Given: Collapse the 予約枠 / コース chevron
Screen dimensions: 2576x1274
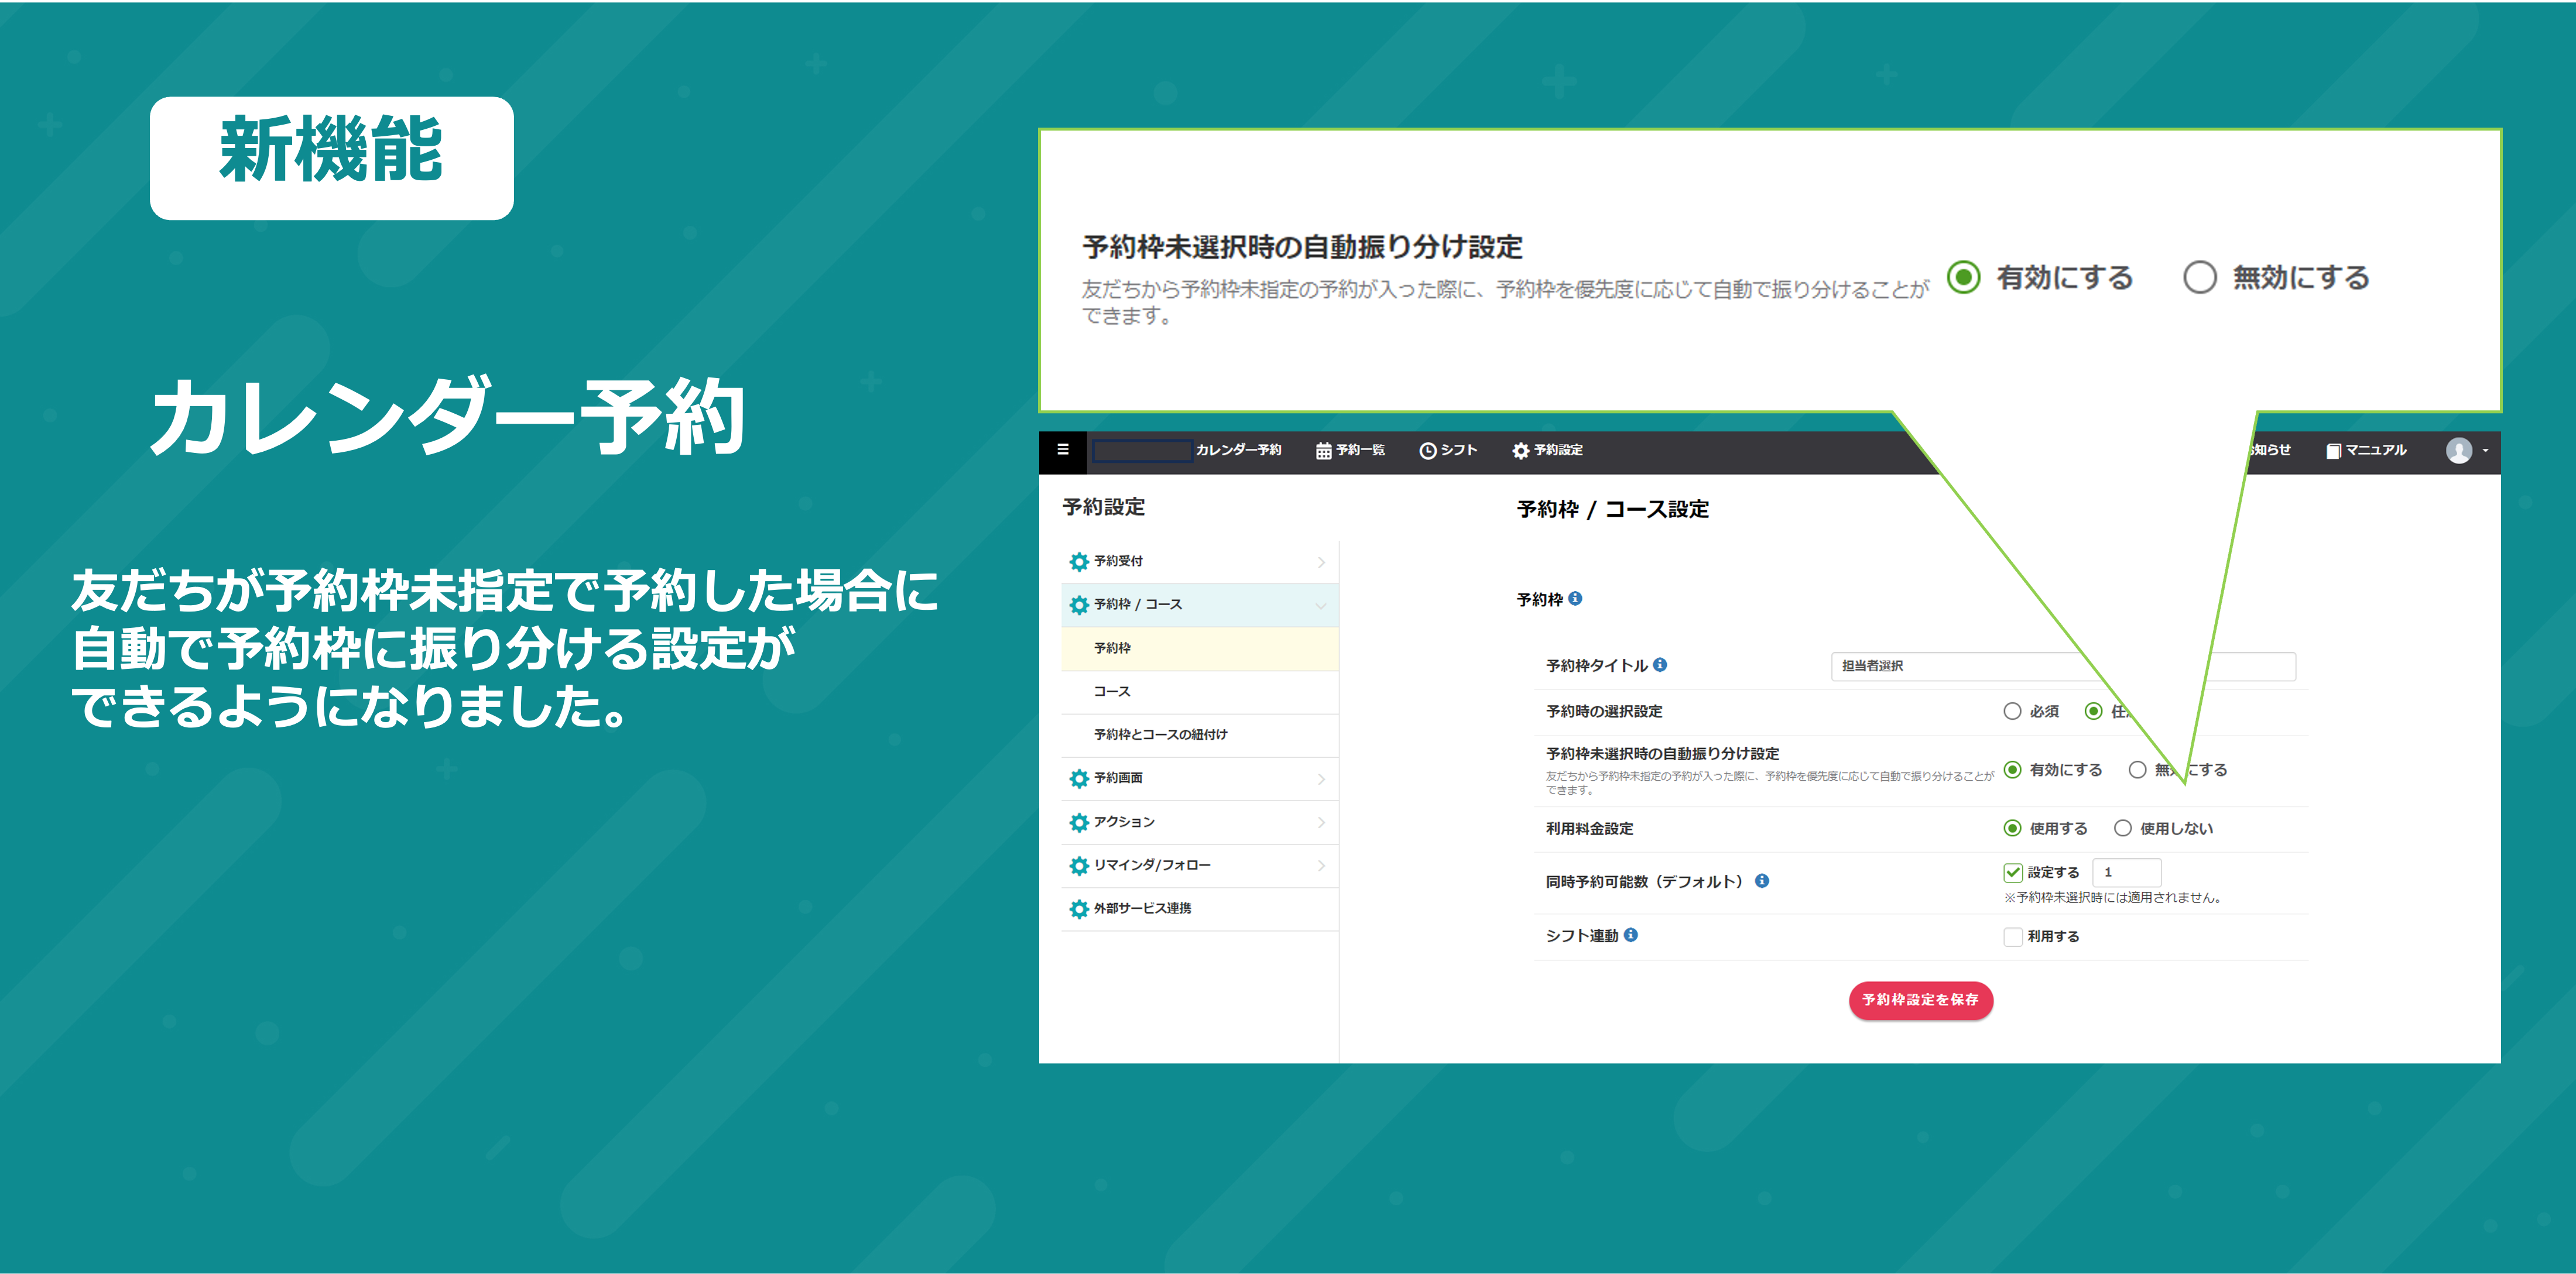Looking at the screenshot, I should click(1321, 606).
